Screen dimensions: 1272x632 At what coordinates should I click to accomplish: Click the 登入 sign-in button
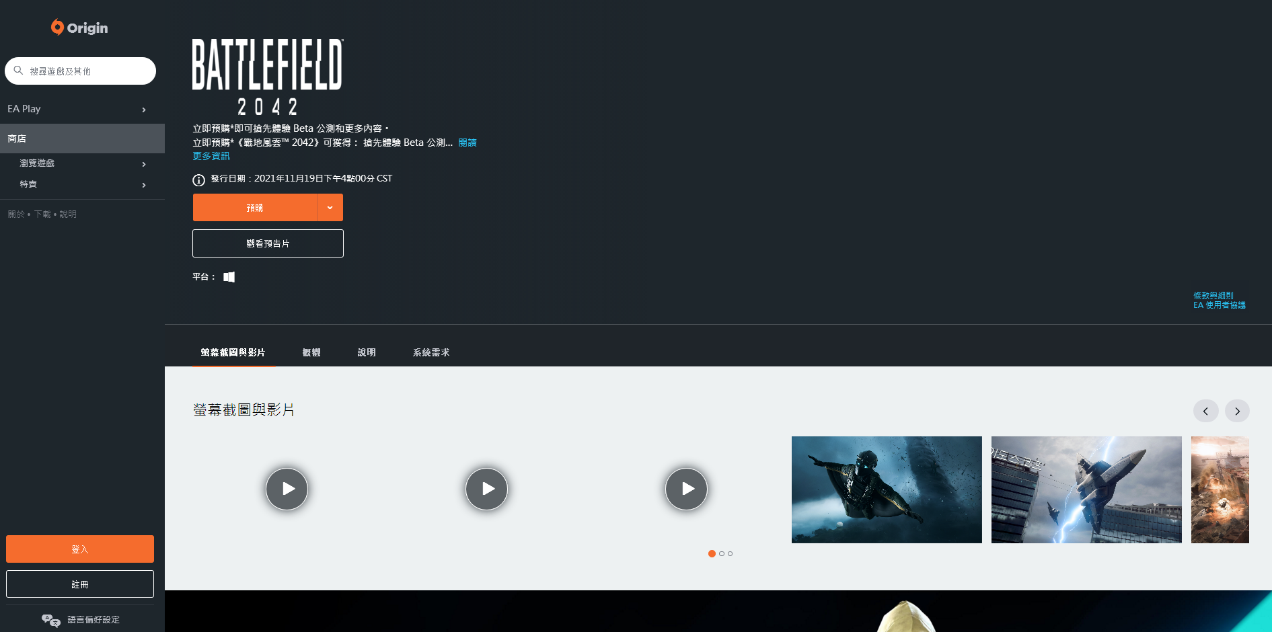(x=80, y=549)
